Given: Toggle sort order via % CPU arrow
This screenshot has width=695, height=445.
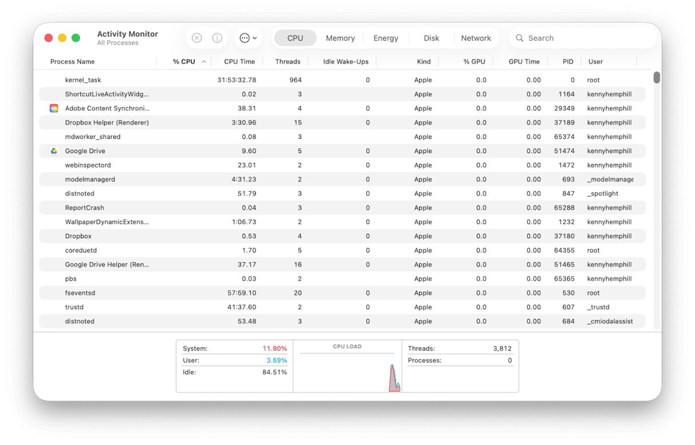Looking at the screenshot, I should pyautogui.click(x=204, y=62).
